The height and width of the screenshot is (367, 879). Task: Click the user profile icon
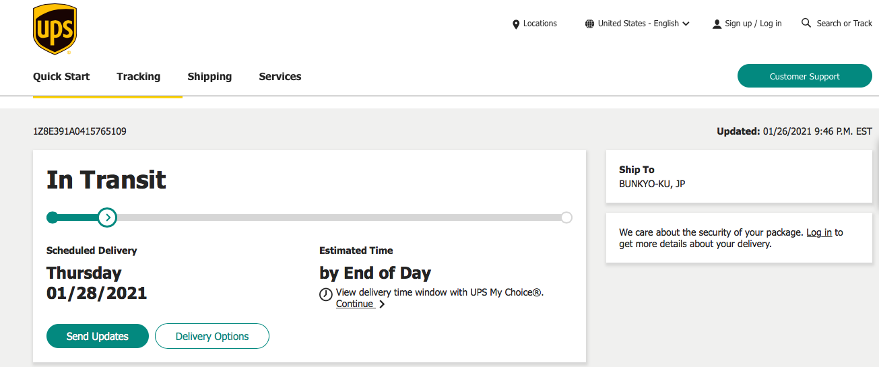coord(717,24)
